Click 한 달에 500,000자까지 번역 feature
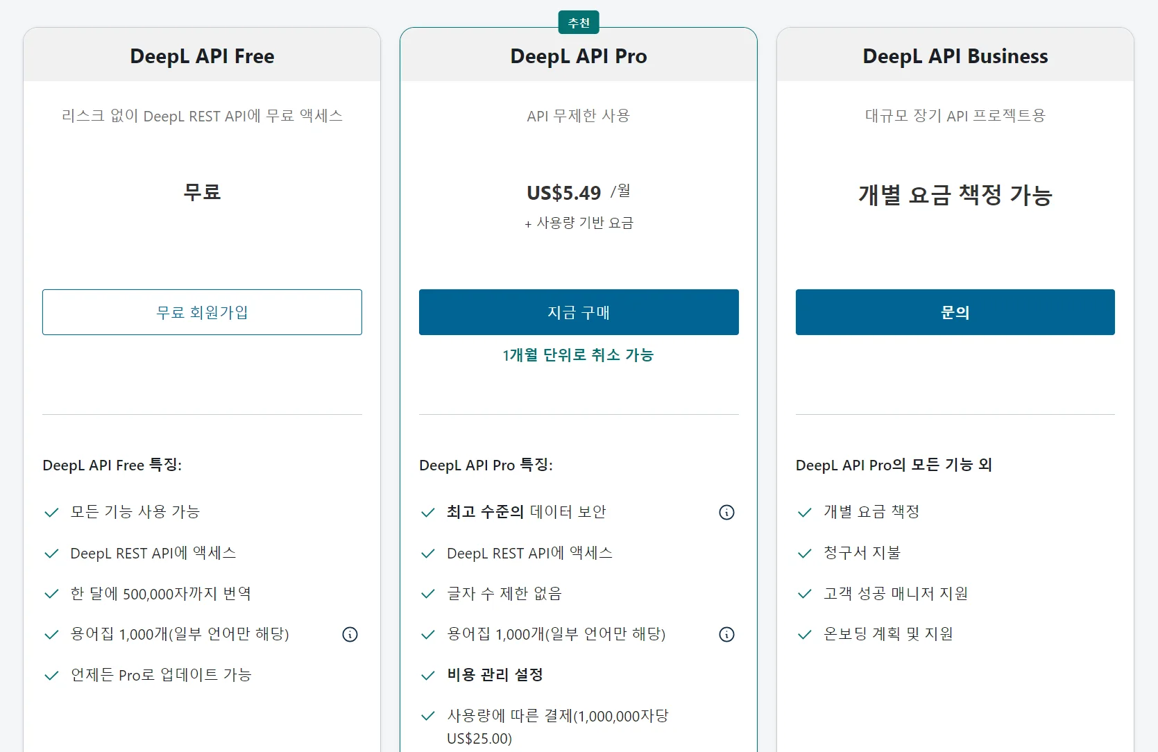The width and height of the screenshot is (1158, 752). pyautogui.click(x=161, y=594)
